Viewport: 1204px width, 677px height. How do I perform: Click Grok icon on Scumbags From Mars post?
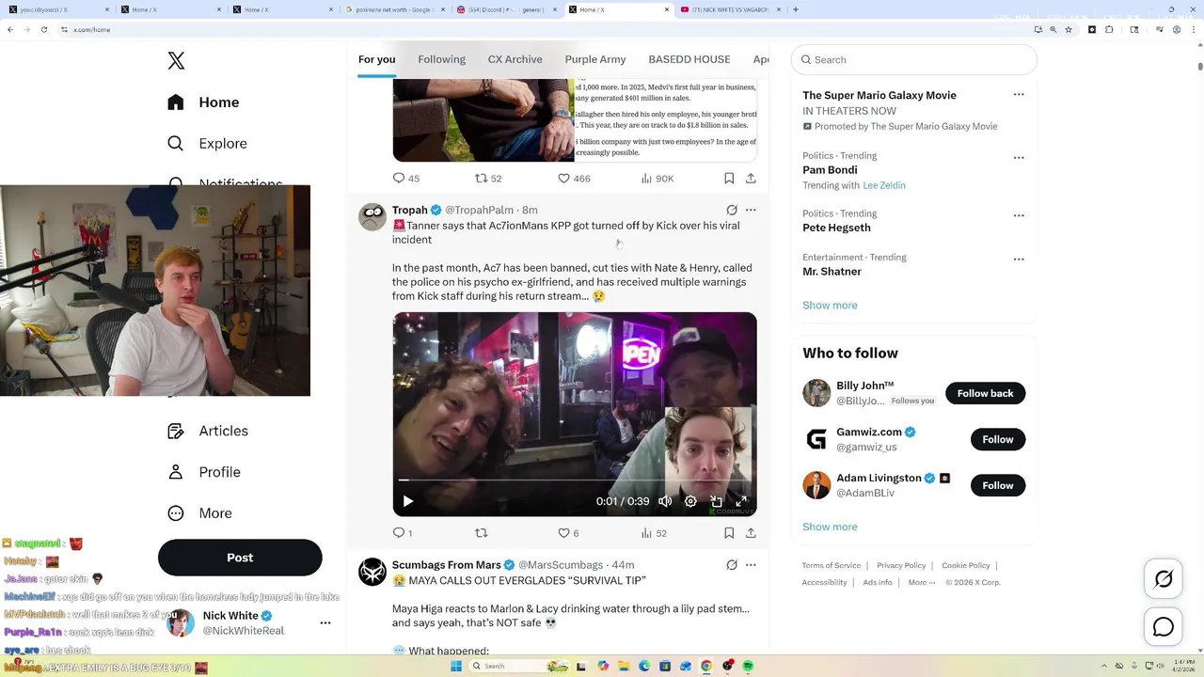[x=732, y=565]
